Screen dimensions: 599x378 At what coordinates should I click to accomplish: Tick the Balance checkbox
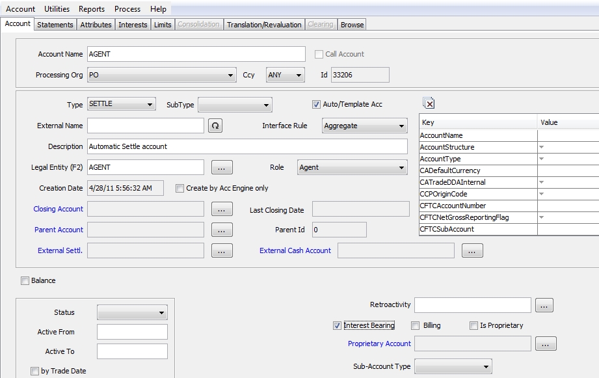pos(25,281)
